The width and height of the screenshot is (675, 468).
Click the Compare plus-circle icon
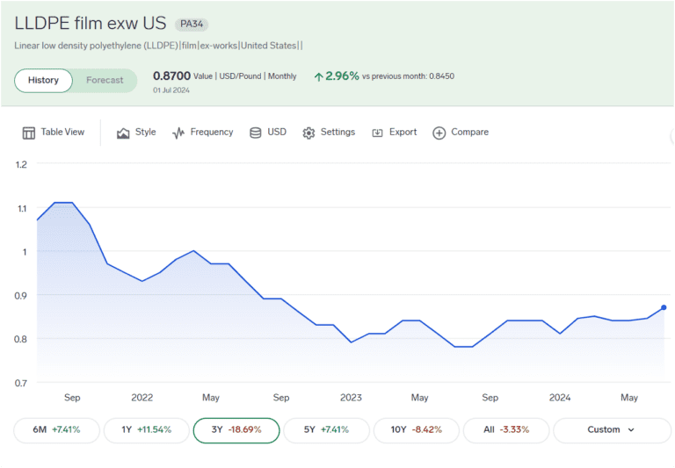(439, 133)
